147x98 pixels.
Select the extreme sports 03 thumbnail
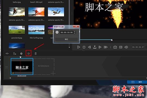click(36, 12)
